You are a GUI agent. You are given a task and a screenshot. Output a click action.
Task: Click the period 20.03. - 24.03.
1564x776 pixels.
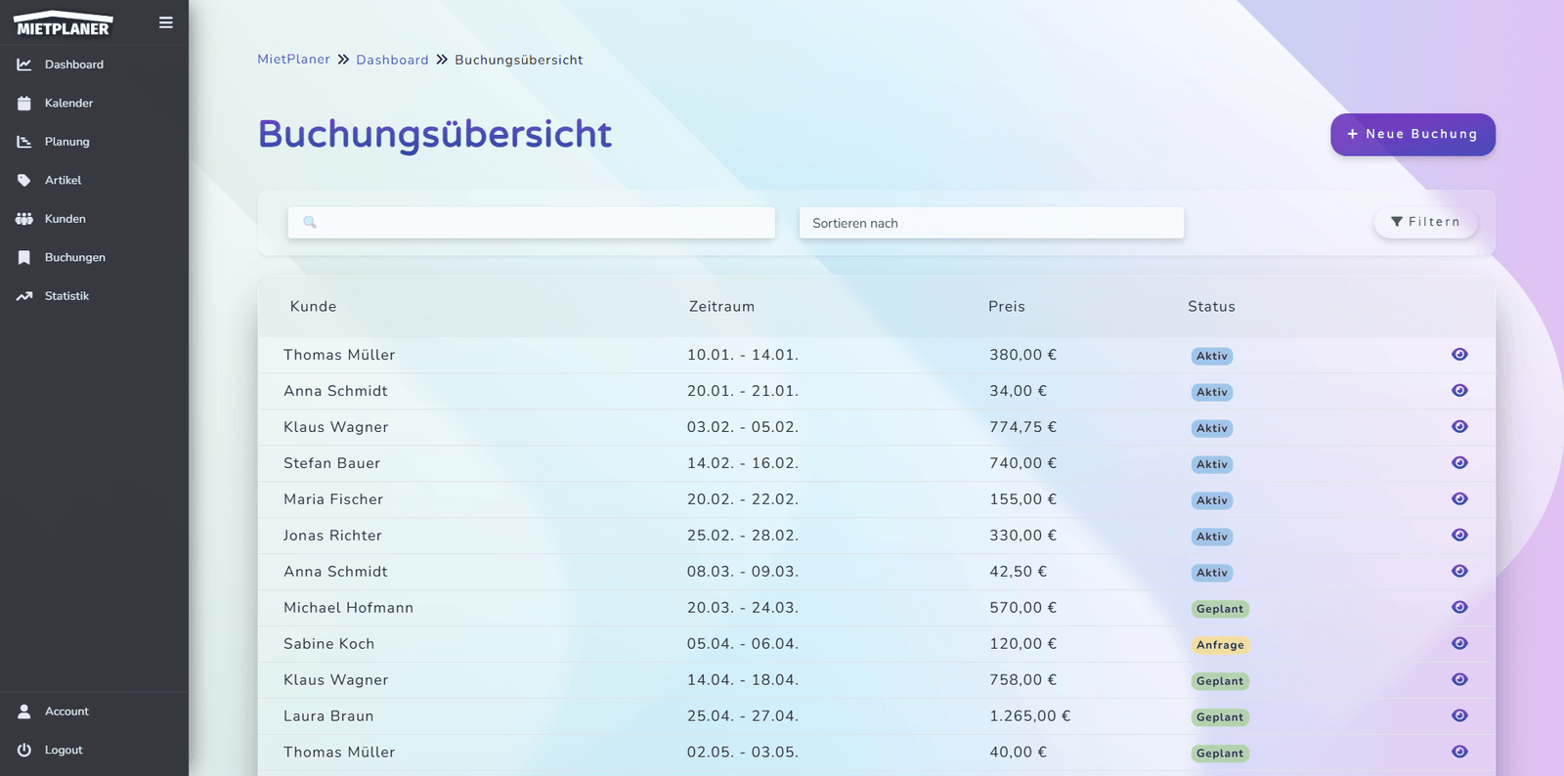(743, 608)
